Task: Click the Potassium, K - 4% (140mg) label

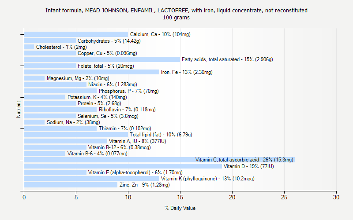Action: coord(97,97)
